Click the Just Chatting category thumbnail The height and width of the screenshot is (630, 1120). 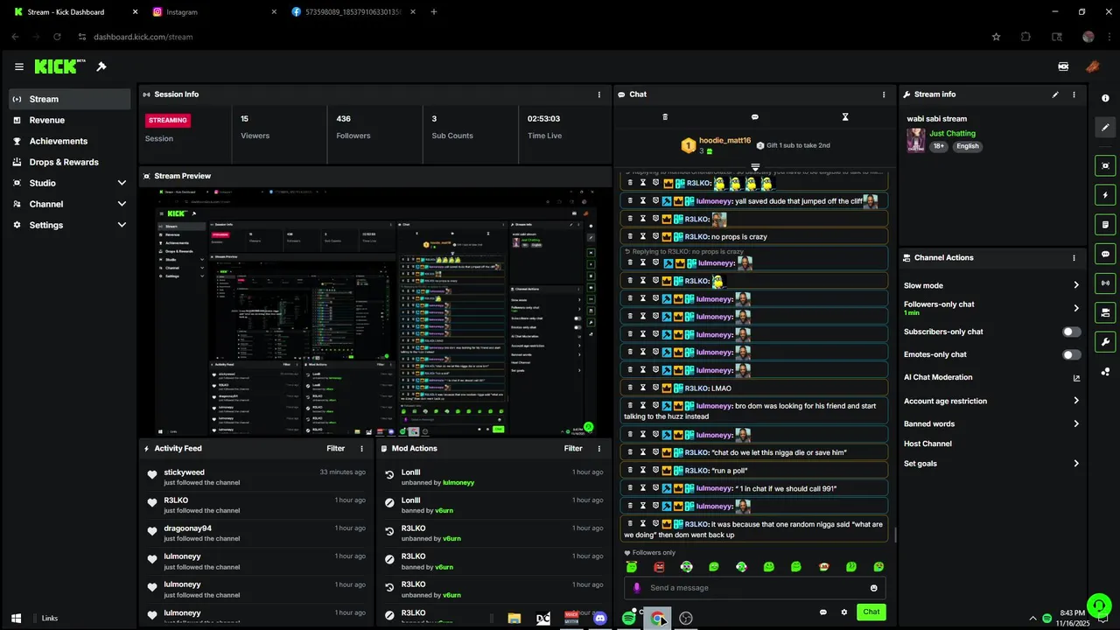coord(915,140)
